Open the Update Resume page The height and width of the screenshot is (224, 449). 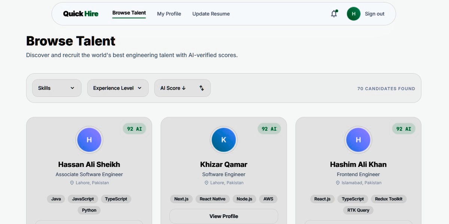(x=211, y=14)
